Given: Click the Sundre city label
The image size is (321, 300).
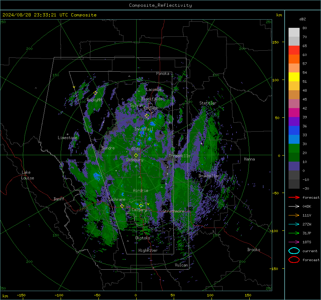Looking at the screenshot, I should [108, 148].
